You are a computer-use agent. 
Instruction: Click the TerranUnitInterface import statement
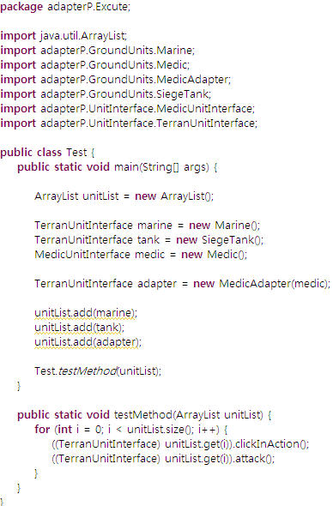pos(129,123)
